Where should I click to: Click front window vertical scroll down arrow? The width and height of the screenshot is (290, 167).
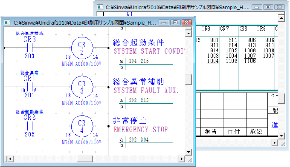(x=188, y=152)
